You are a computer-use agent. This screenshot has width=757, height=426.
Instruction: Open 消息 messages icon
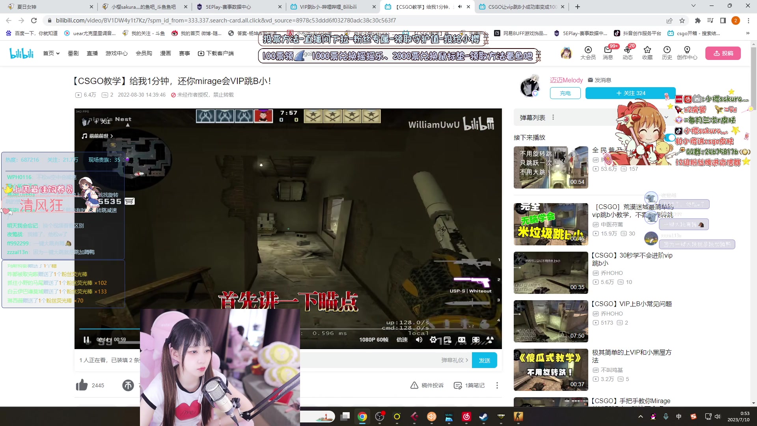(608, 53)
